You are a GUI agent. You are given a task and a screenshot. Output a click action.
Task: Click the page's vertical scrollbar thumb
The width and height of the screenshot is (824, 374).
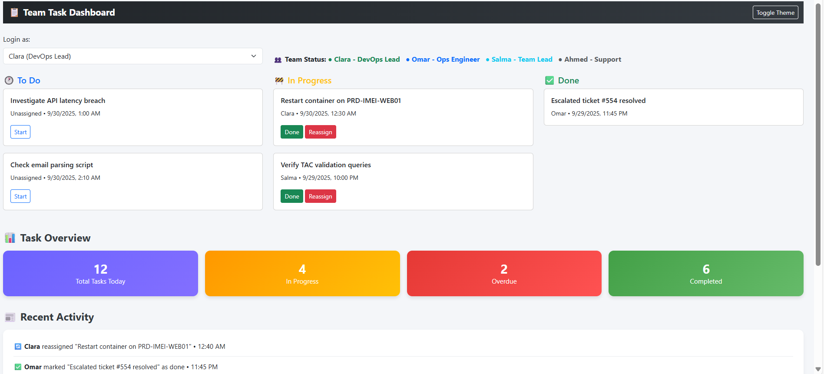click(818, 135)
